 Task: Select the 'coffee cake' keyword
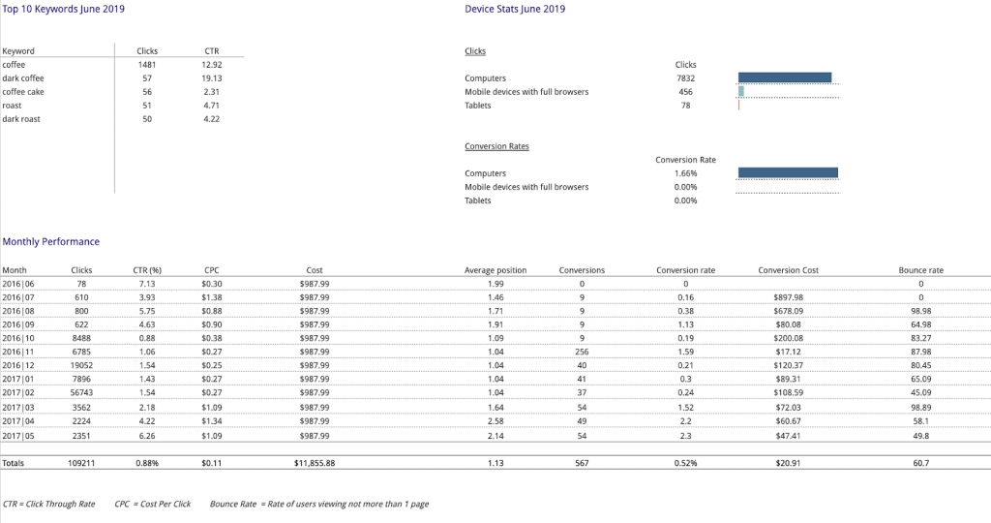click(23, 92)
